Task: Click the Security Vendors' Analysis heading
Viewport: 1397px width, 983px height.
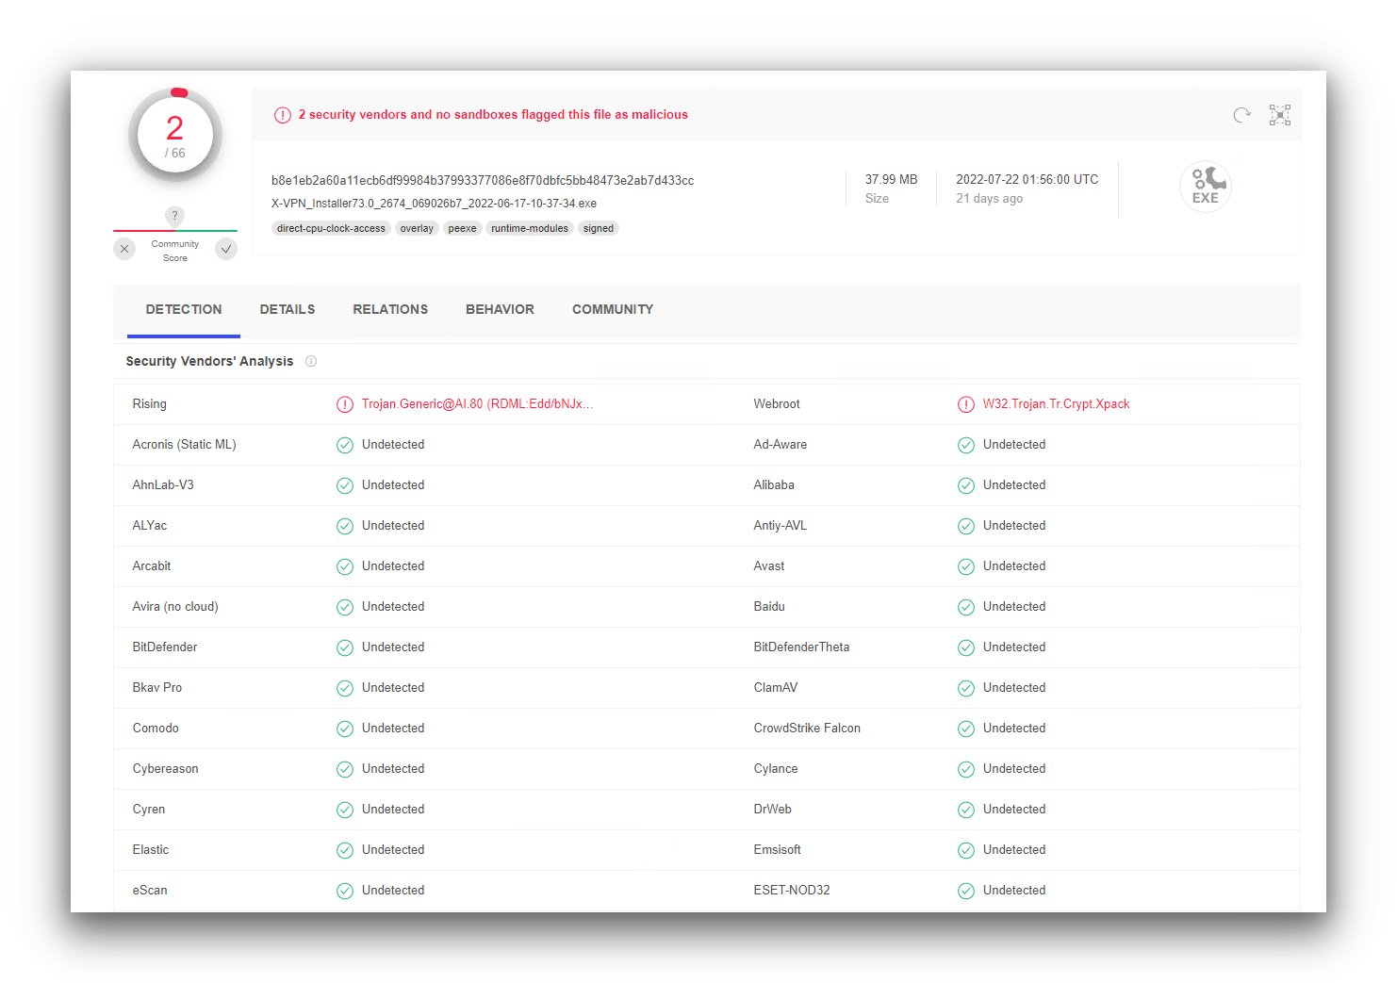Action: pos(209,361)
